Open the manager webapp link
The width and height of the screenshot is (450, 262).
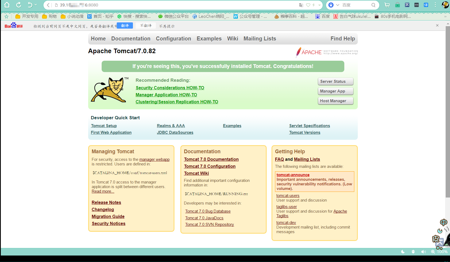pos(154,159)
